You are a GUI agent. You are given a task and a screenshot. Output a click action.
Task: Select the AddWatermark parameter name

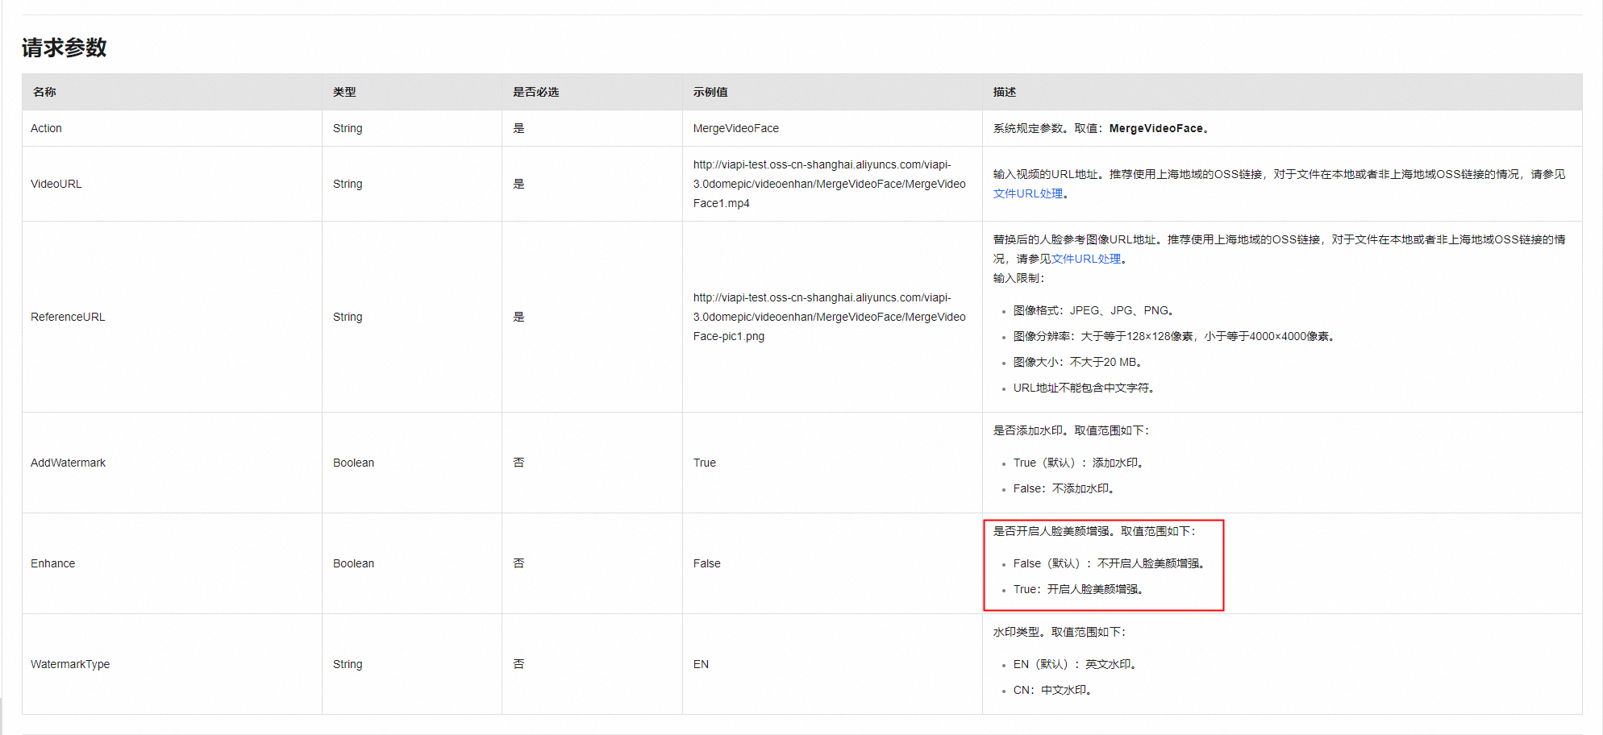69,463
